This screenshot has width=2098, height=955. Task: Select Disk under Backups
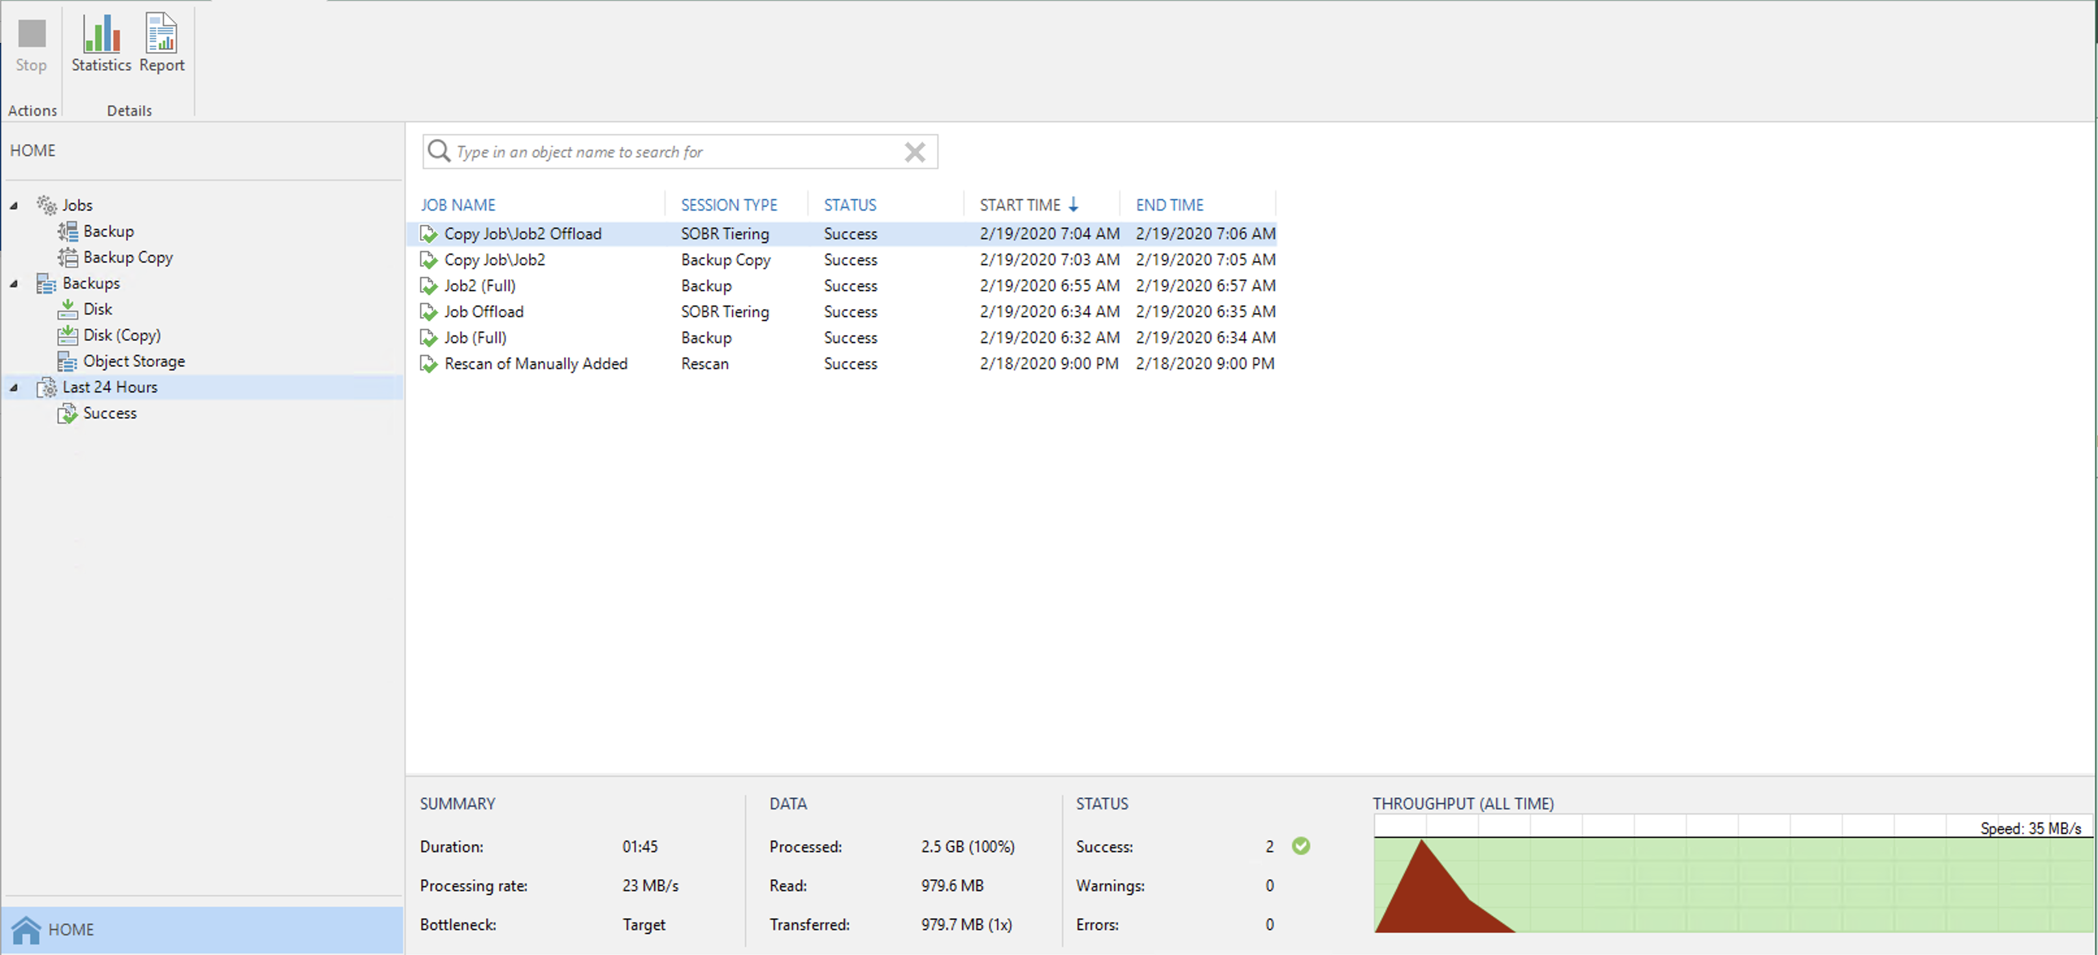pyautogui.click(x=97, y=309)
